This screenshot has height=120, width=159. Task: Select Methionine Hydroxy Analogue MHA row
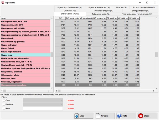pos(25,68)
